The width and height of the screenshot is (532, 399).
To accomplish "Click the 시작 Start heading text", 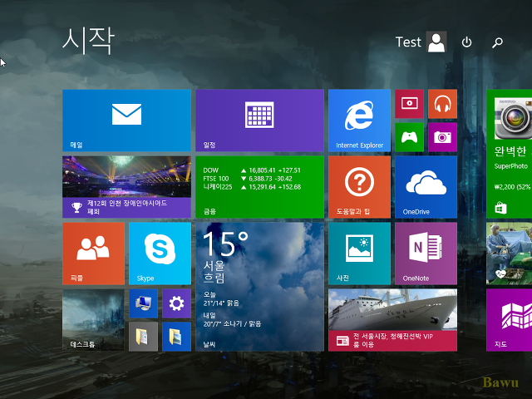I will pos(88,41).
